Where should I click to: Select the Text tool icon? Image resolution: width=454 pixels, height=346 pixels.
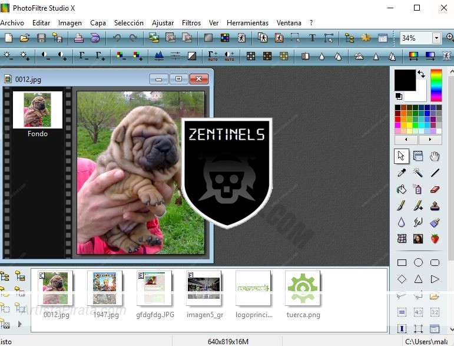pyautogui.click(x=312, y=38)
